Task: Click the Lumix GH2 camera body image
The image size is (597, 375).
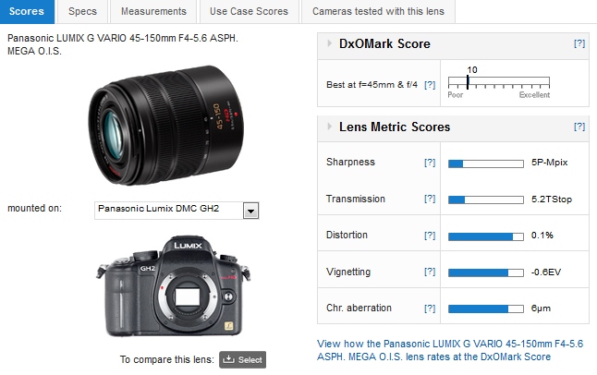Action: [x=174, y=285]
